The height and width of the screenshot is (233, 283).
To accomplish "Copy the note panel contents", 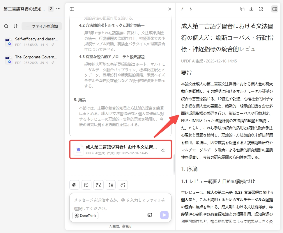I will (x=242, y=9).
